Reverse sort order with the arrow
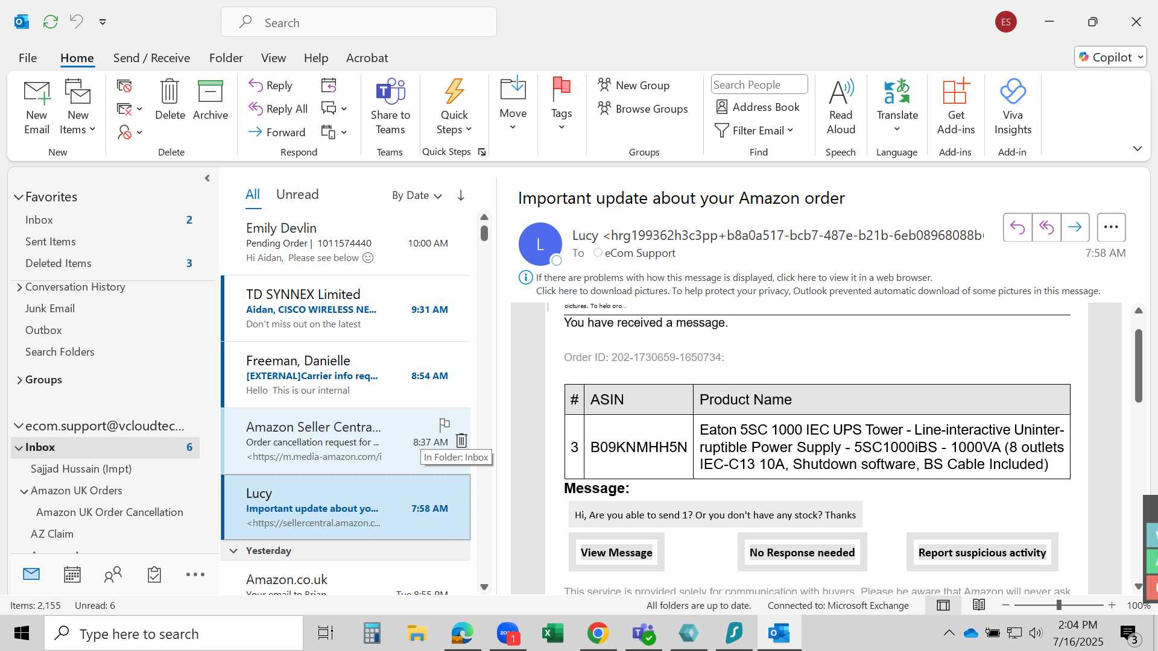Image resolution: width=1158 pixels, height=651 pixels. pos(461,195)
